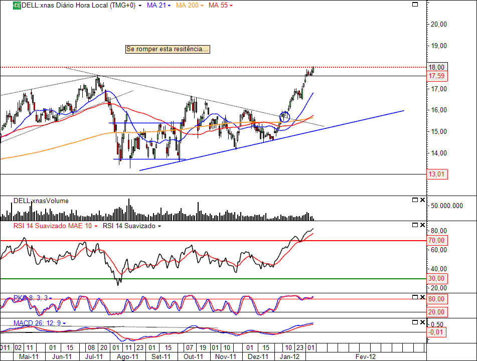477x361 pixels.
Task: Maximize the main price chart panel
Action: pyautogui.click(x=415, y=4)
